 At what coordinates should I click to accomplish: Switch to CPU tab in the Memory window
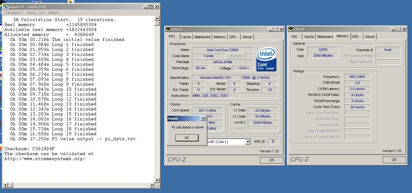pyautogui.click(x=294, y=37)
